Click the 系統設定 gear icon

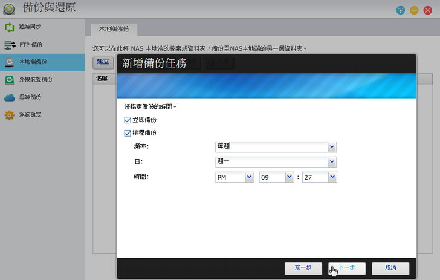point(9,114)
